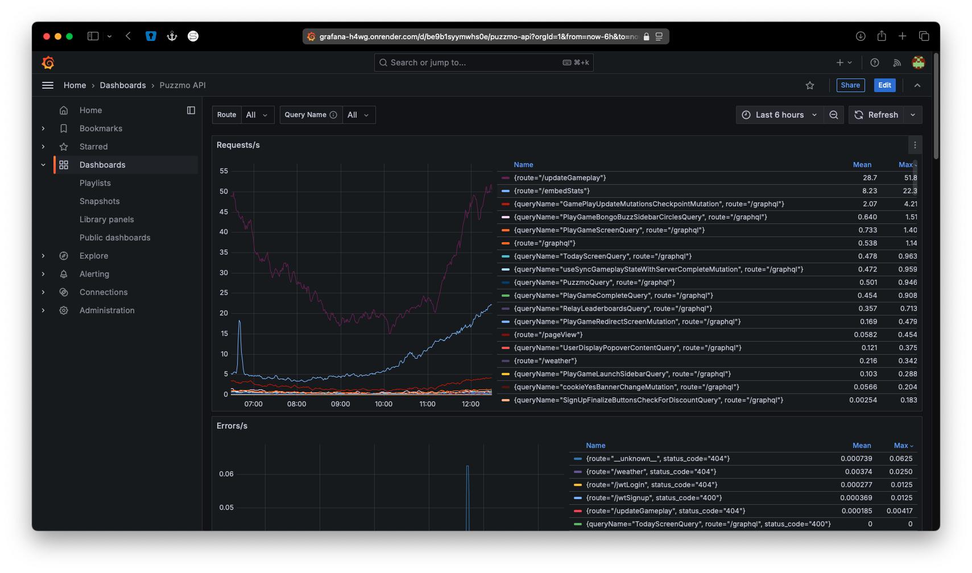Click the Share button

[850, 85]
